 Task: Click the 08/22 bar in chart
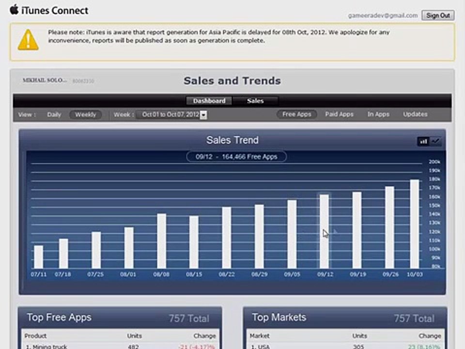point(227,238)
